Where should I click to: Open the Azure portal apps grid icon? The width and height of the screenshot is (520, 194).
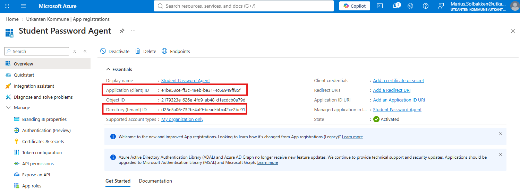point(7,6)
